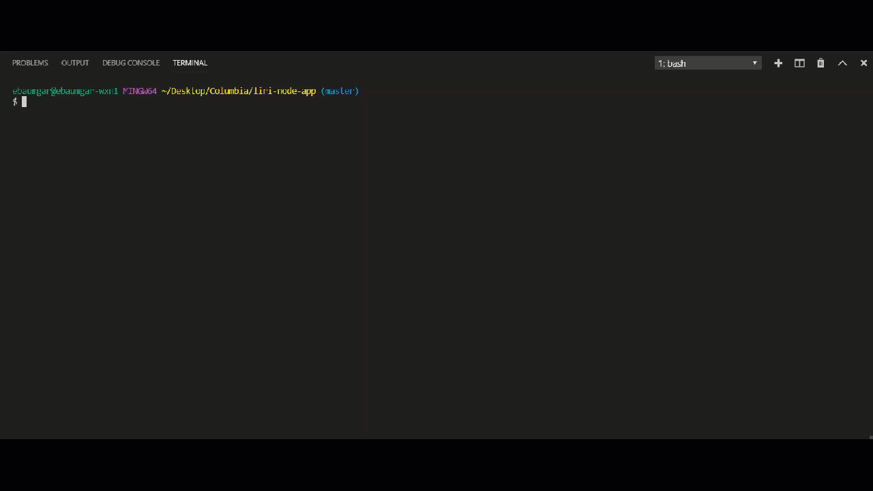Create a new terminal with plus icon
This screenshot has height=491, width=873.
click(x=778, y=63)
